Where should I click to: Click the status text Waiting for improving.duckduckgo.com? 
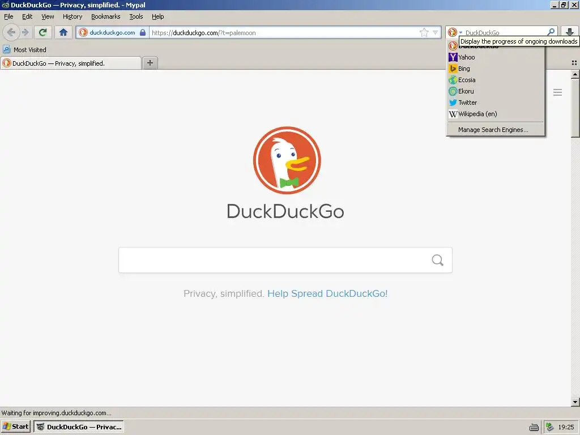click(56, 413)
